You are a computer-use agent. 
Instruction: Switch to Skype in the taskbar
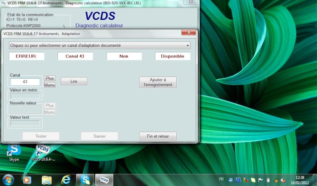[85, 180]
